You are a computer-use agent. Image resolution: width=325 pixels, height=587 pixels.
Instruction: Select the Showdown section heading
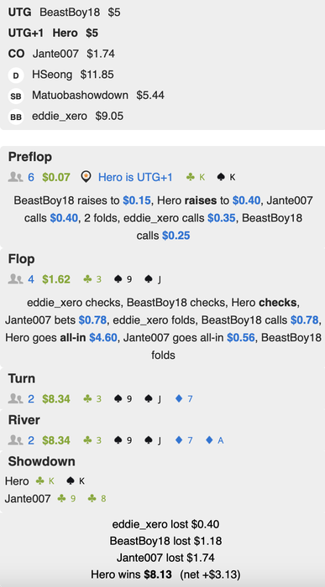[42, 461]
